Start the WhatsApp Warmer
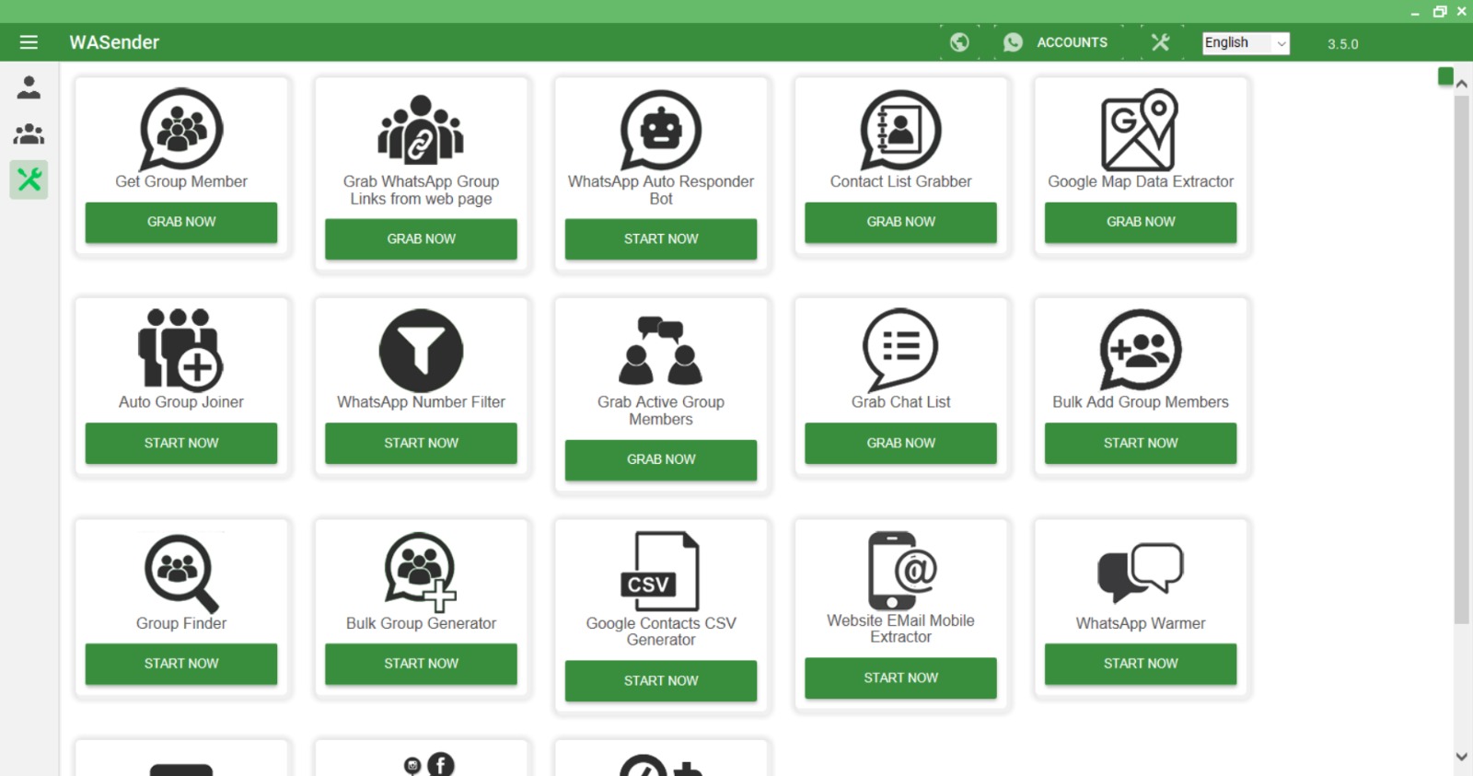1473x776 pixels. (x=1141, y=664)
